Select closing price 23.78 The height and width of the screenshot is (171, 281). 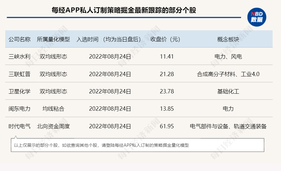click(x=167, y=91)
